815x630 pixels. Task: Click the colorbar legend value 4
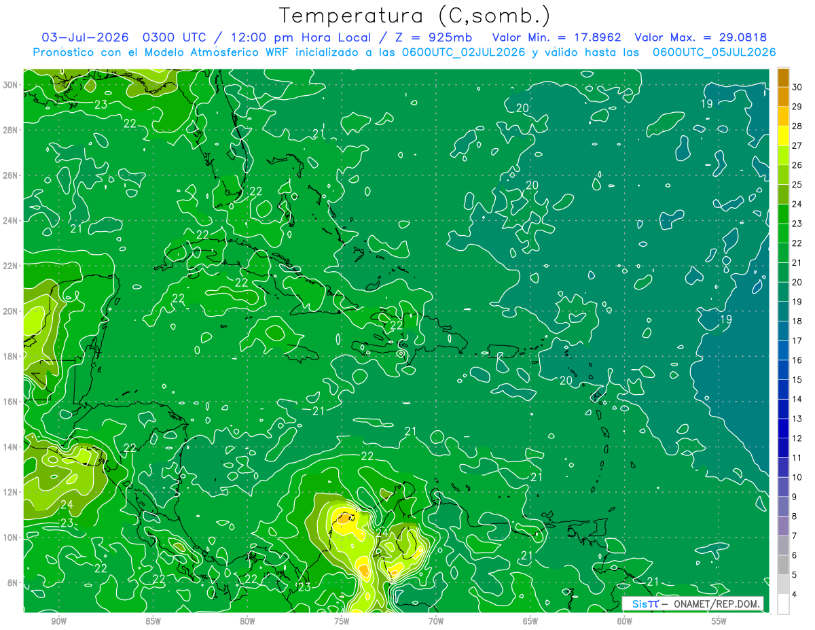tap(795, 595)
